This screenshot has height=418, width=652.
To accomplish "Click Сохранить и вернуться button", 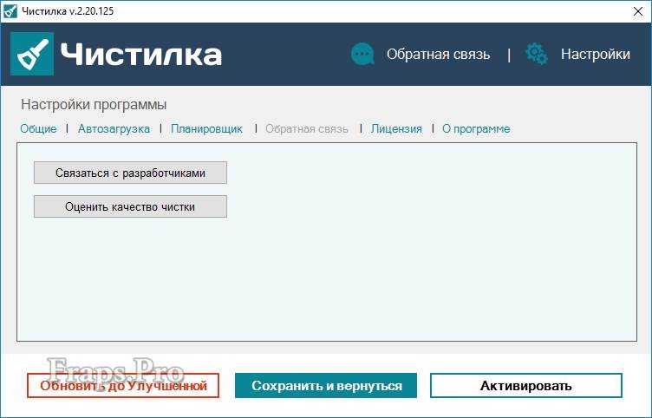I will [326, 386].
